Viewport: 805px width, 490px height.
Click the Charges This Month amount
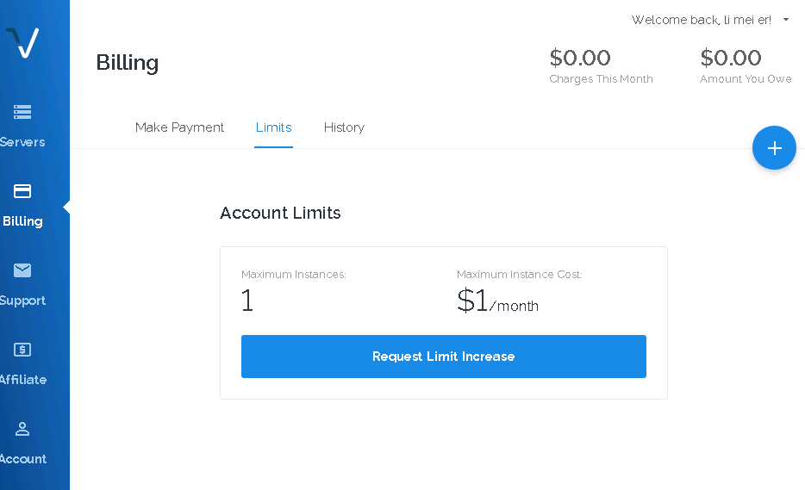pyautogui.click(x=580, y=58)
